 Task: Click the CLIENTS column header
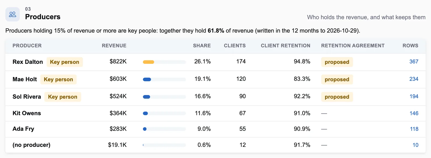click(x=235, y=46)
